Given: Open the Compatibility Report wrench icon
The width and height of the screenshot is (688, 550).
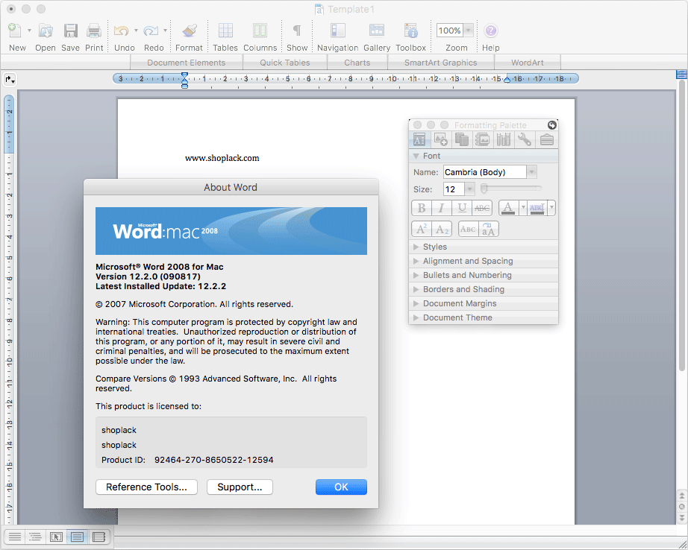Looking at the screenshot, I should [525, 140].
